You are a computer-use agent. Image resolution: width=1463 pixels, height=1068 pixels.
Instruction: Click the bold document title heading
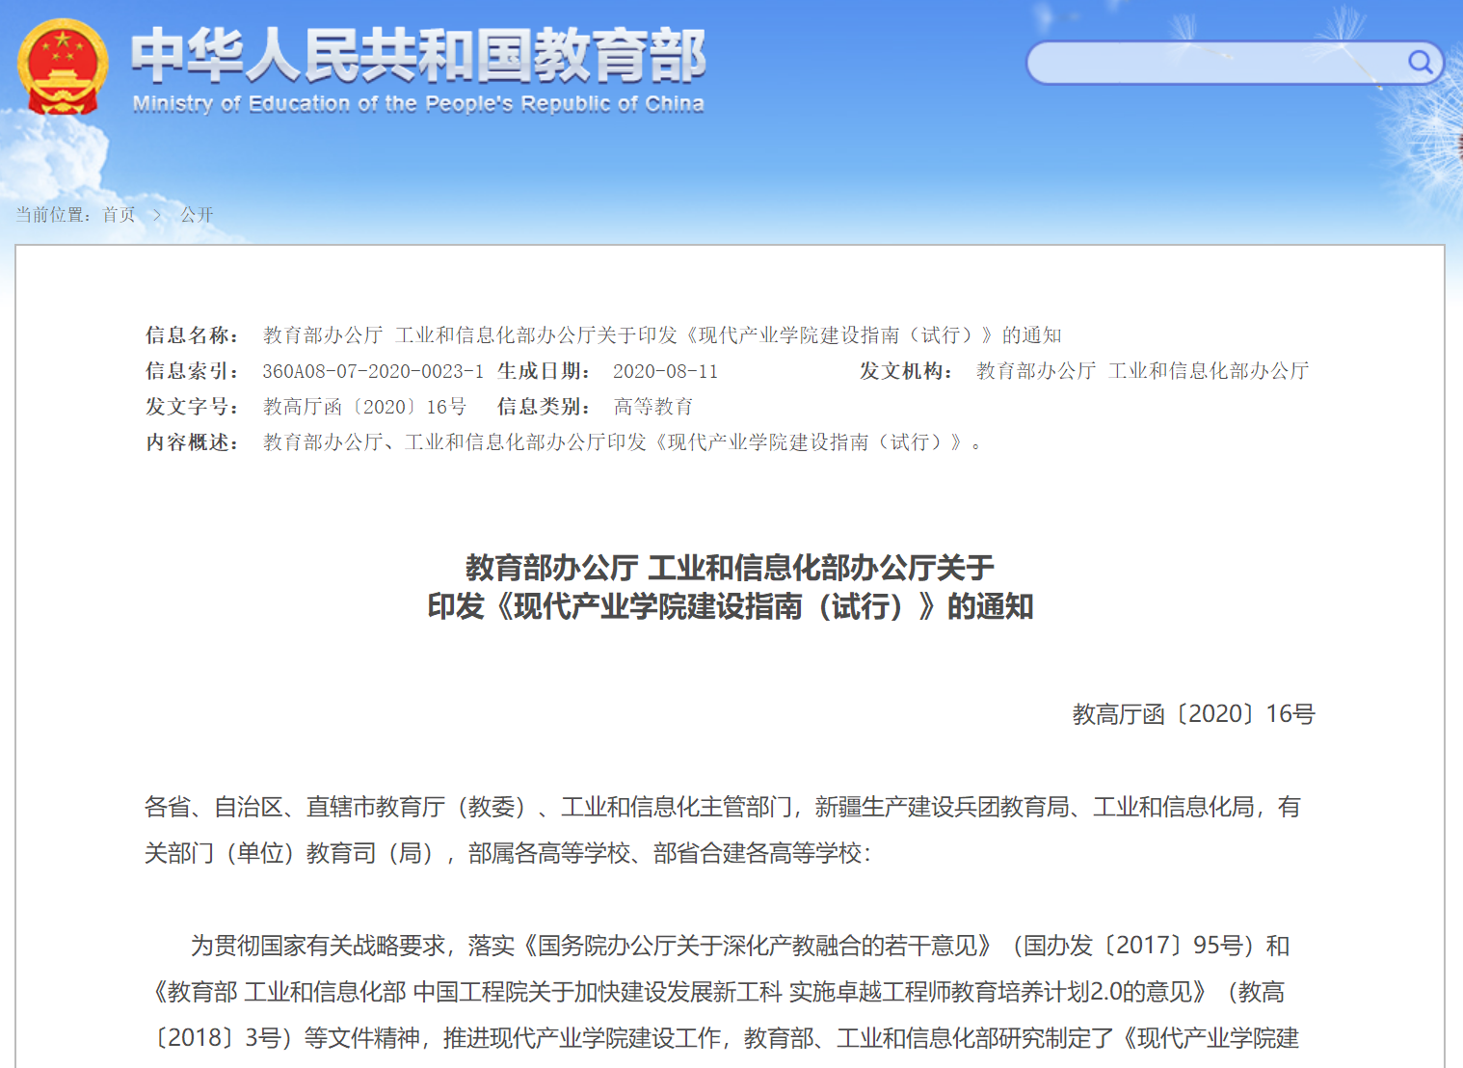731,587
